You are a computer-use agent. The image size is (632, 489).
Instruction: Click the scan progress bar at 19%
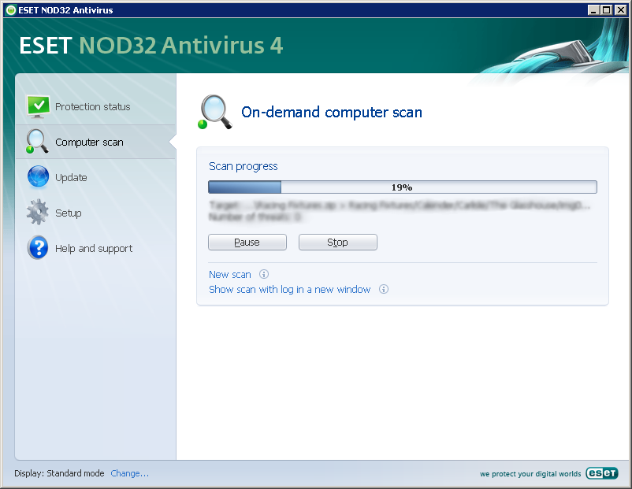pyautogui.click(x=402, y=187)
